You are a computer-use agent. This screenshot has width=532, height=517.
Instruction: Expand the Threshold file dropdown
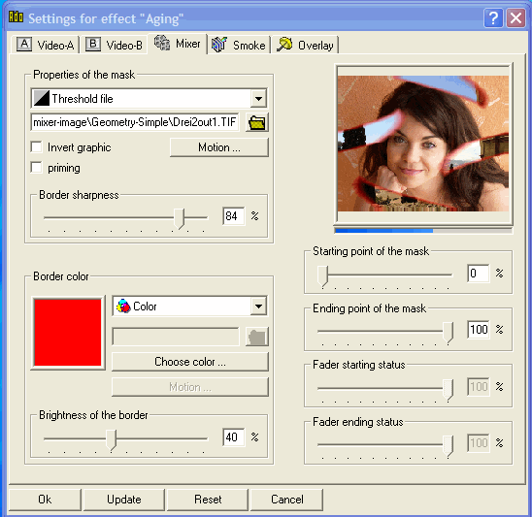258,99
